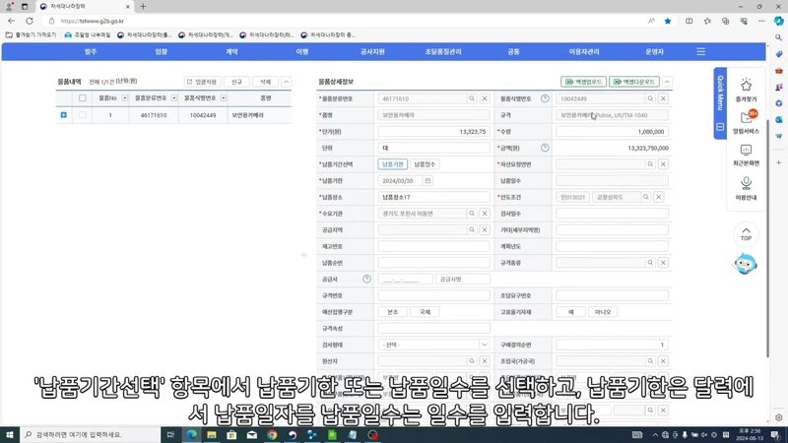Open 물품식별번호 column filter dropdown
Image resolution: width=788 pixels, height=443 pixels.
coord(224,97)
